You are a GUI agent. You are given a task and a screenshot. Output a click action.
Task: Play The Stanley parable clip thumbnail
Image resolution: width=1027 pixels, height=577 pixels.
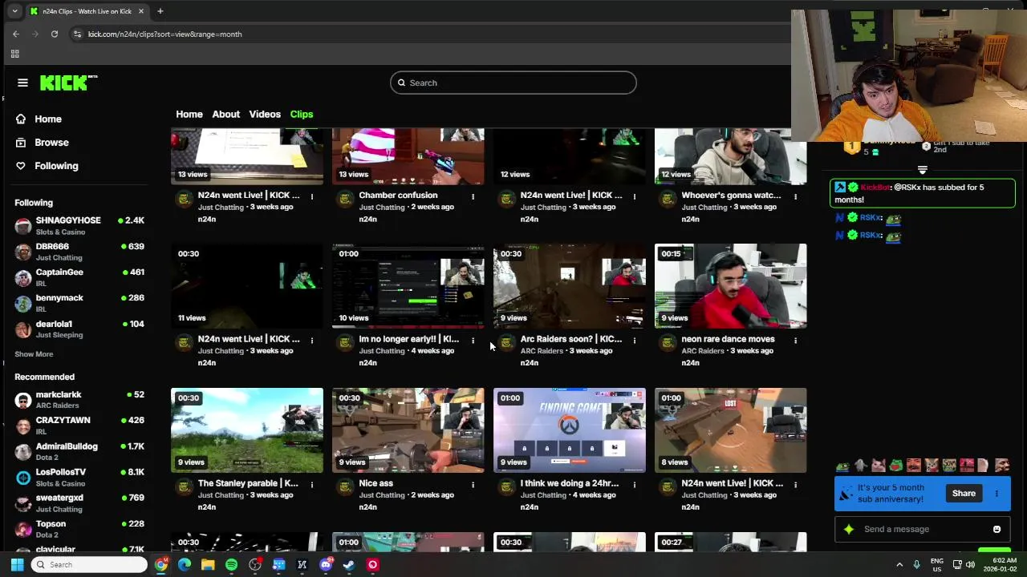point(247,430)
